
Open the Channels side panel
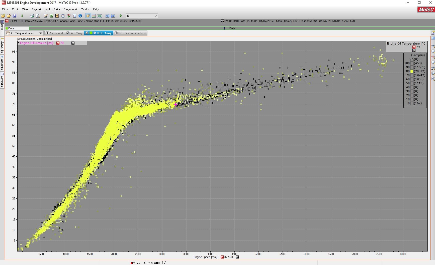(2, 45)
